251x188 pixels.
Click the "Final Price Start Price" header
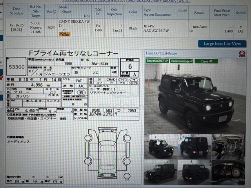coord(222,13)
